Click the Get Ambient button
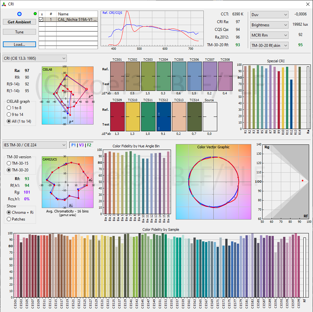Viewport: 313px width, 312px height. coord(19,22)
